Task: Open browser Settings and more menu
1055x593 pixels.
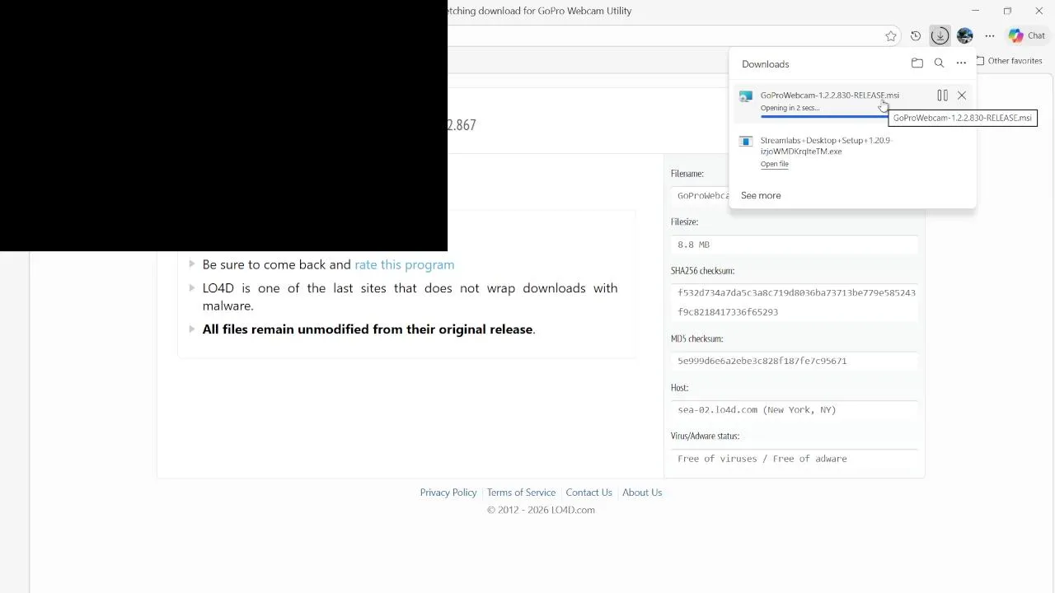Action: click(x=990, y=35)
